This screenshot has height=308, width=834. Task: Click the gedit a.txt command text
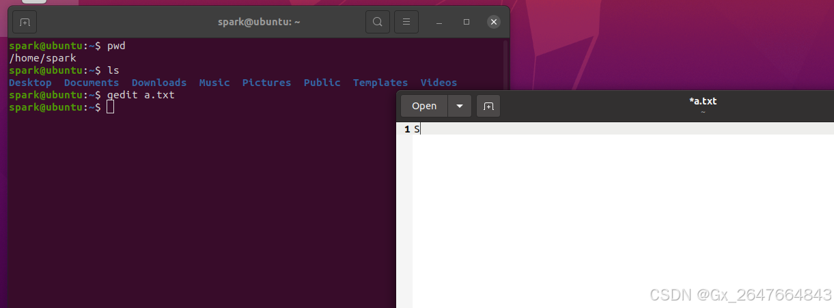141,95
